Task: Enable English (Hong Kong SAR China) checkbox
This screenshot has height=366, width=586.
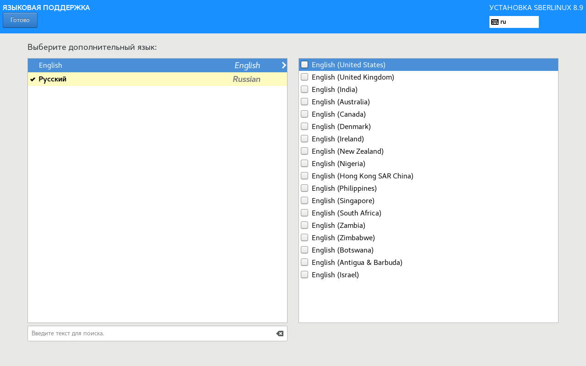Action: click(x=304, y=176)
